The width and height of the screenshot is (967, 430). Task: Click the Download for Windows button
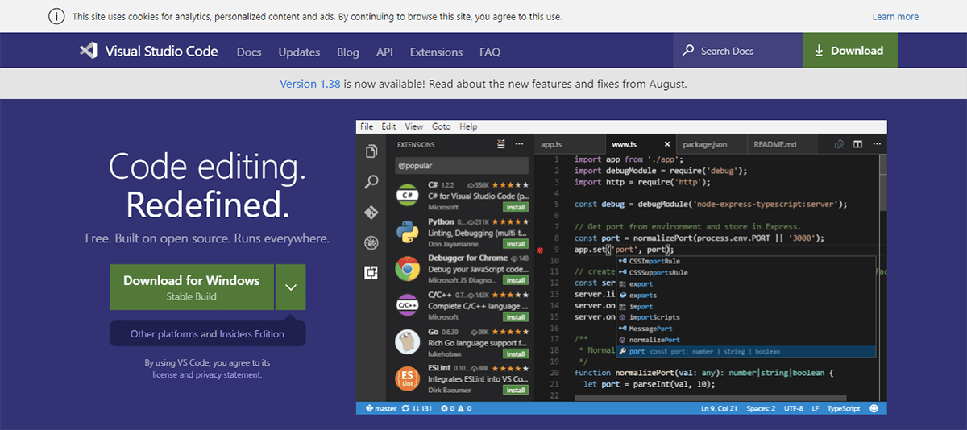point(192,287)
